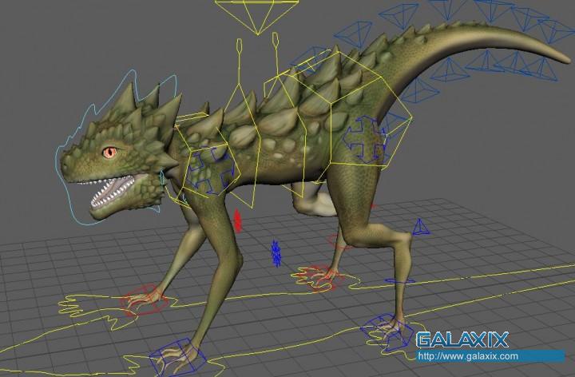Select the yellow diamond control above the spine

pos(257,16)
